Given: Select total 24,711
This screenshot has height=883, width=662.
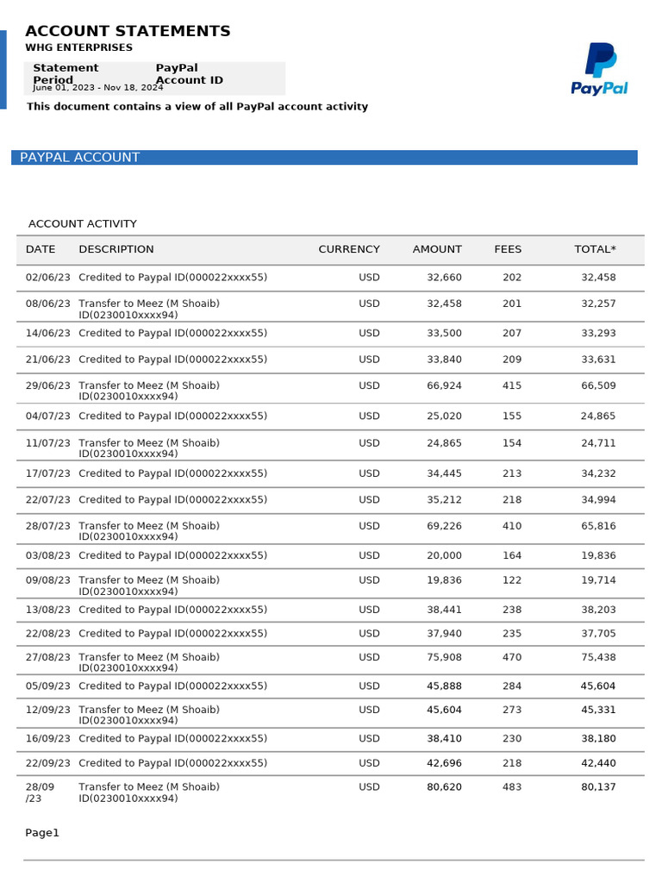Looking at the screenshot, I should (598, 442).
